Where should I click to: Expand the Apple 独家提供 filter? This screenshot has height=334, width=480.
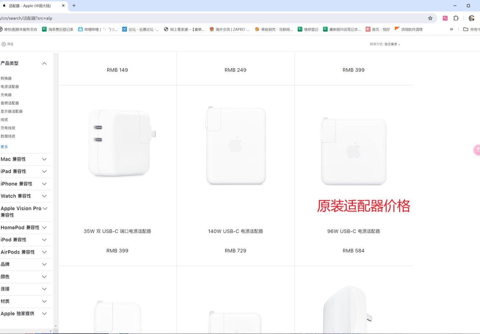point(44,313)
